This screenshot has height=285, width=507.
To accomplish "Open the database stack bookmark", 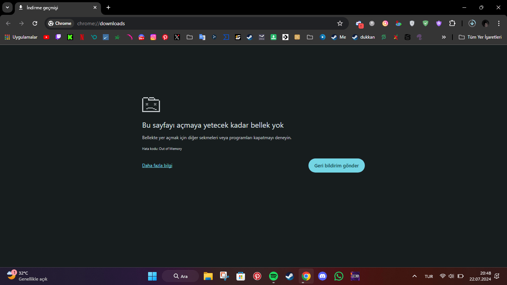I will 408,37.
